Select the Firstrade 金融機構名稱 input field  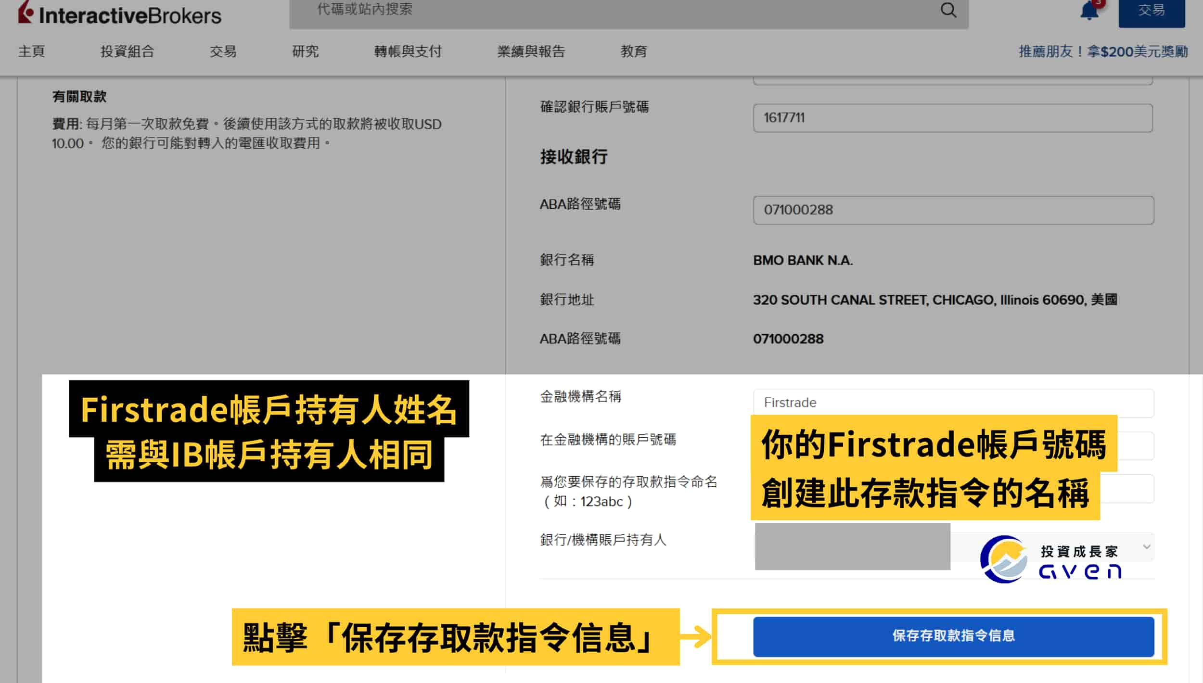tap(953, 403)
